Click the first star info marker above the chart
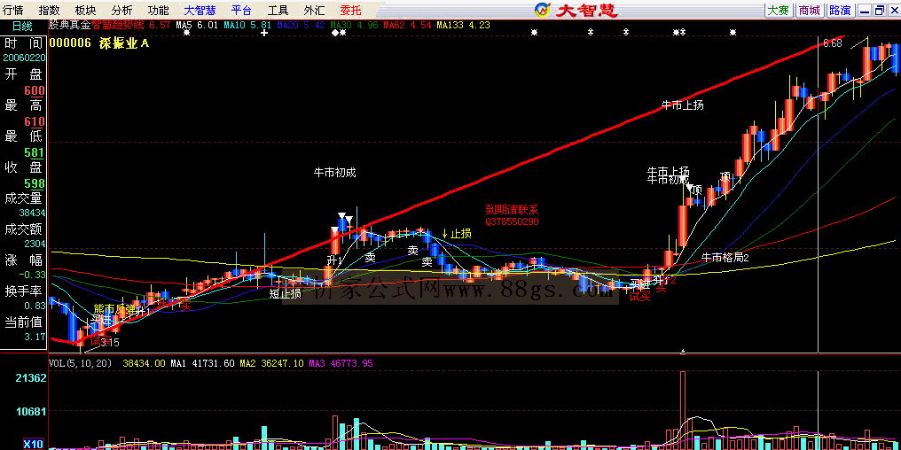This screenshot has width=901, height=450. (186, 33)
